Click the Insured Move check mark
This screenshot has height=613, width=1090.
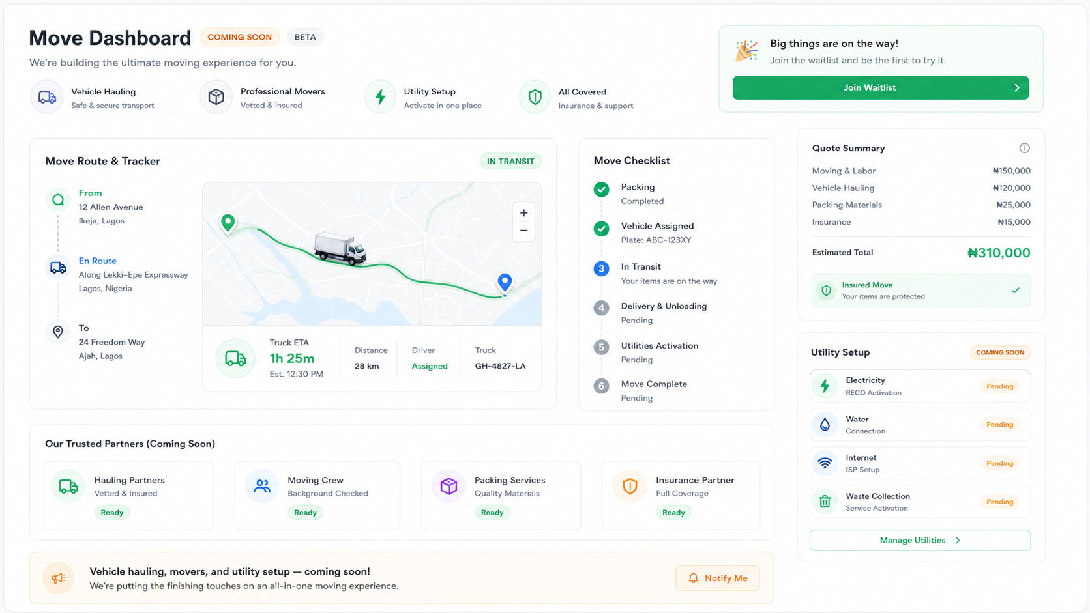coord(1016,291)
